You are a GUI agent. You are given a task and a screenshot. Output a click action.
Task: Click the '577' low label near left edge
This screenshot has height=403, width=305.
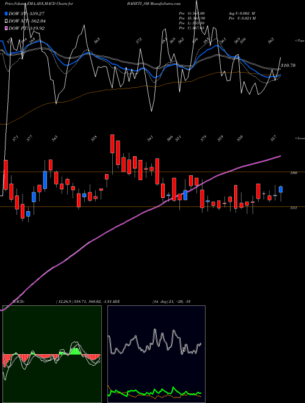tap(30, 138)
